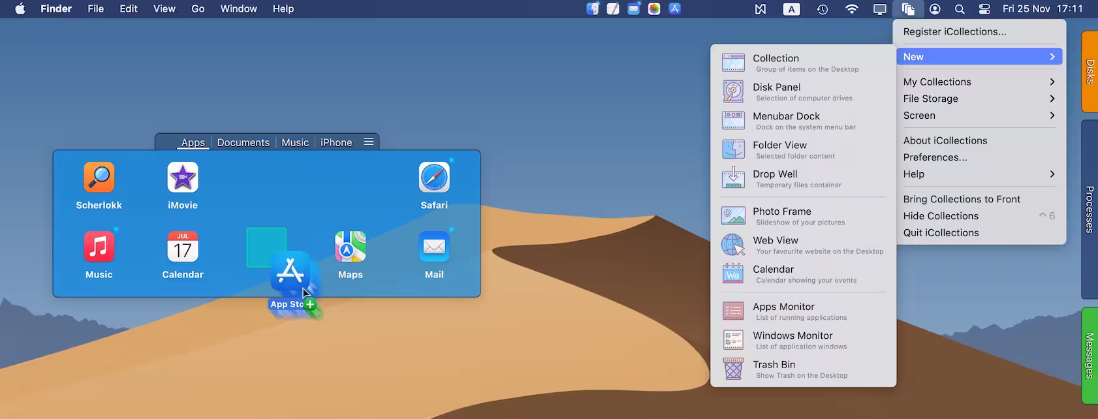
Task: Open Safari in the Apps collection
Action: point(434,178)
